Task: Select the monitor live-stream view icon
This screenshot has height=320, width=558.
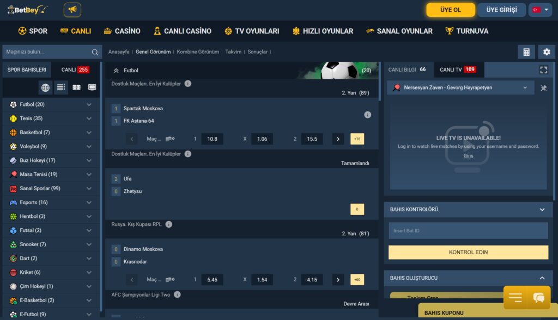Action: click(x=92, y=87)
